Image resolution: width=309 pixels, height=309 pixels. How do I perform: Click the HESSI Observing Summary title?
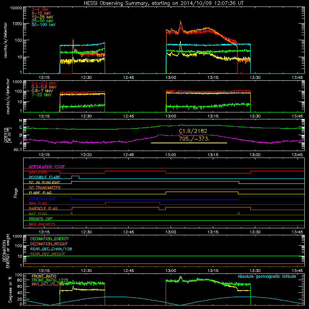click(x=164, y=3)
